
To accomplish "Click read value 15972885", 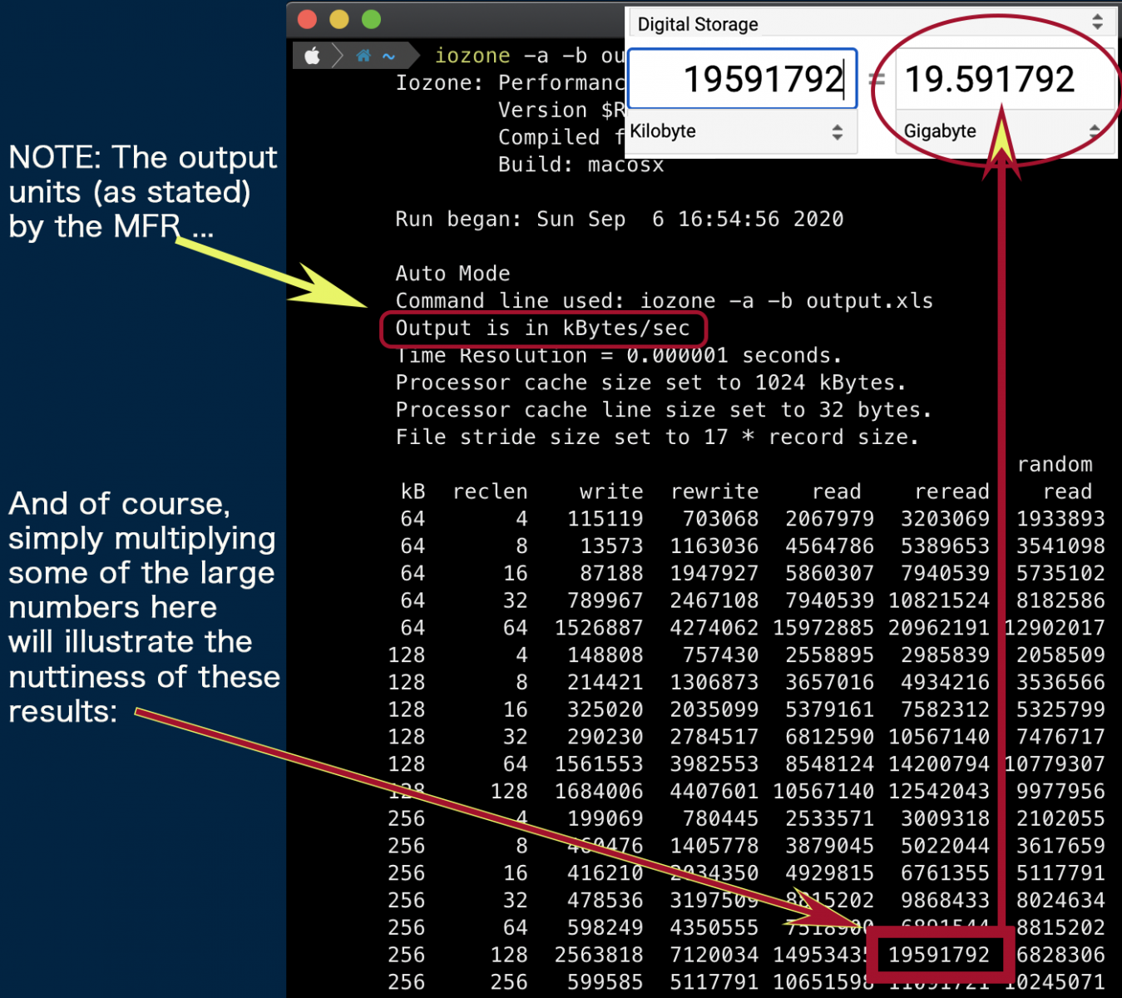I will (824, 628).
